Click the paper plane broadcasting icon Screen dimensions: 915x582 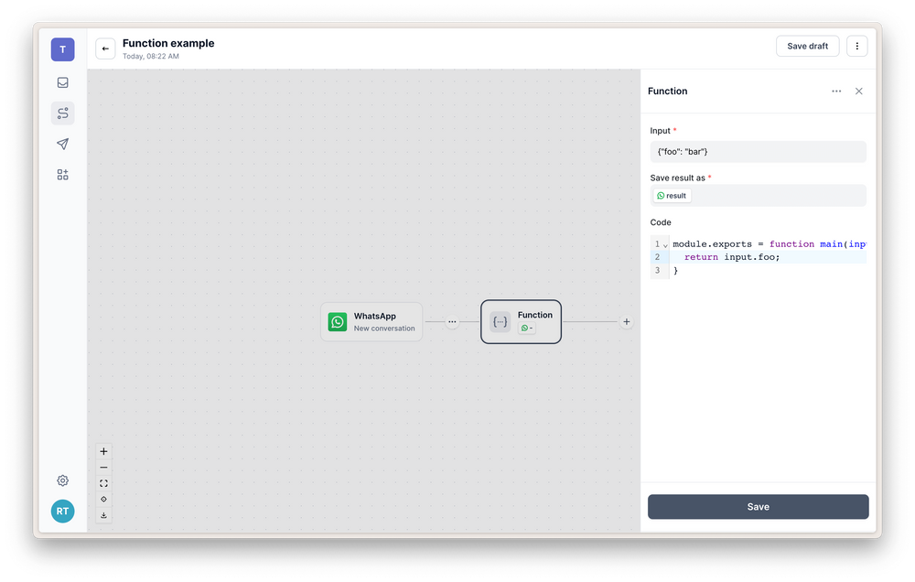coord(62,144)
